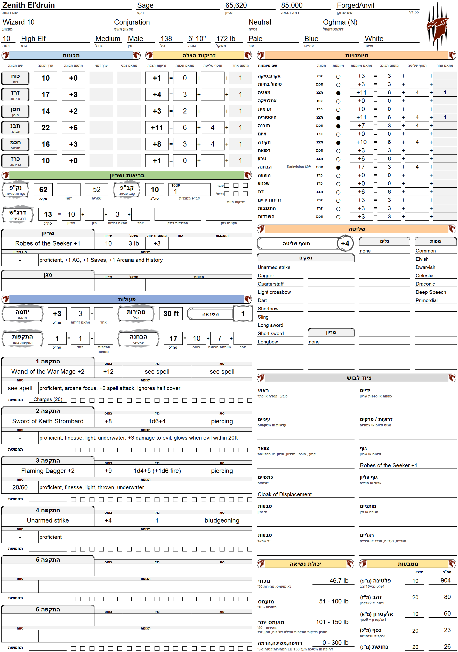This screenshot has width=458, height=652.
Task: Select the High Elf race field
Action: pos(55,39)
